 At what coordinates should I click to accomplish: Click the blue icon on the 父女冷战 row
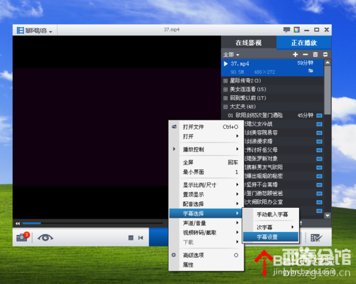tap(319, 124)
